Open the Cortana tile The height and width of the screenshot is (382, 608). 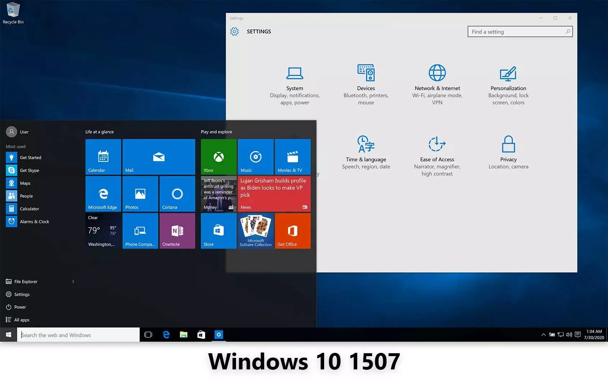click(177, 194)
